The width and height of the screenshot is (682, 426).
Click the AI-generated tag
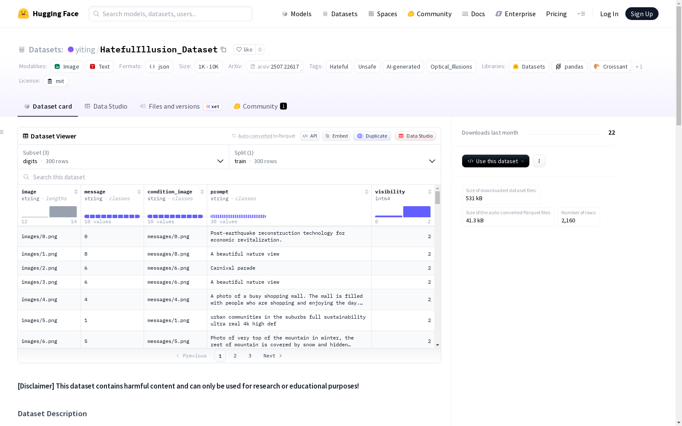(x=403, y=66)
